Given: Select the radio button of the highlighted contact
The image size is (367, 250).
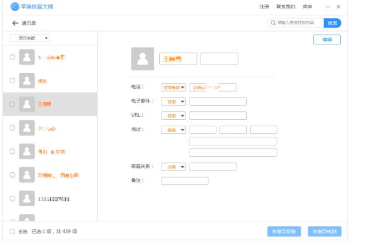Looking at the screenshot, I should pyautogui.click(x=12, y=104).
